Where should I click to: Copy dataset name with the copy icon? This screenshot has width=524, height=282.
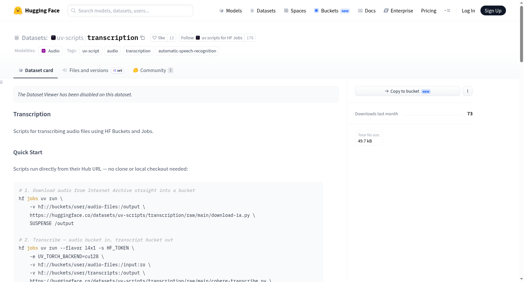pos(142,38)
